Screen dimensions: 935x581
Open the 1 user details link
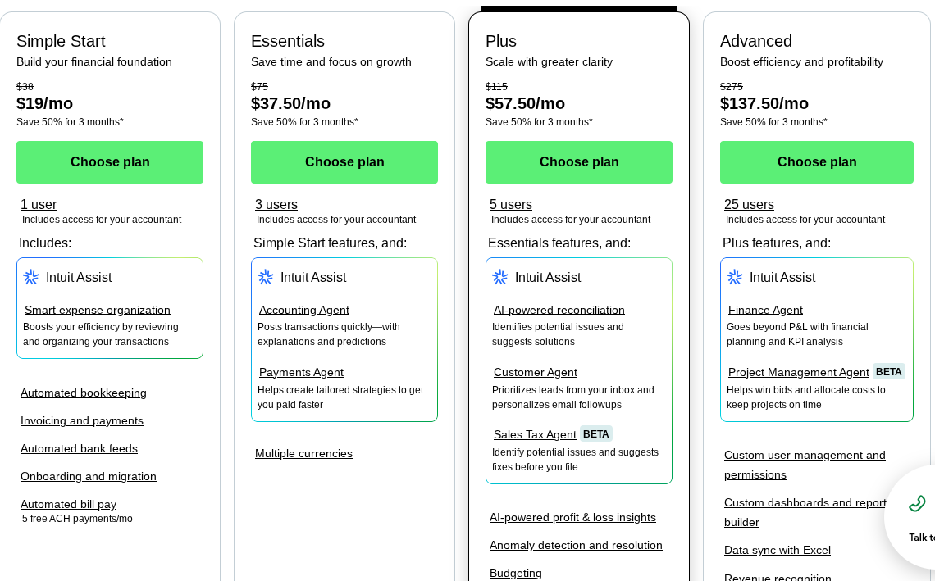[38, 204]
